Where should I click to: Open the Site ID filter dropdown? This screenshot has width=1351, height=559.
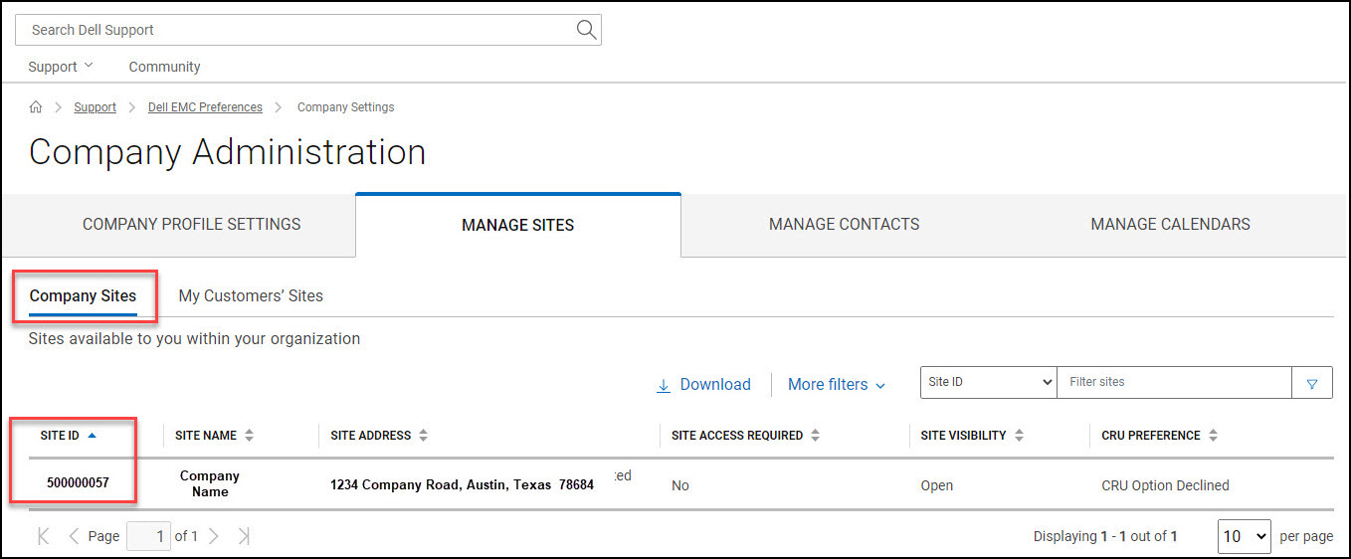point(989,382)
